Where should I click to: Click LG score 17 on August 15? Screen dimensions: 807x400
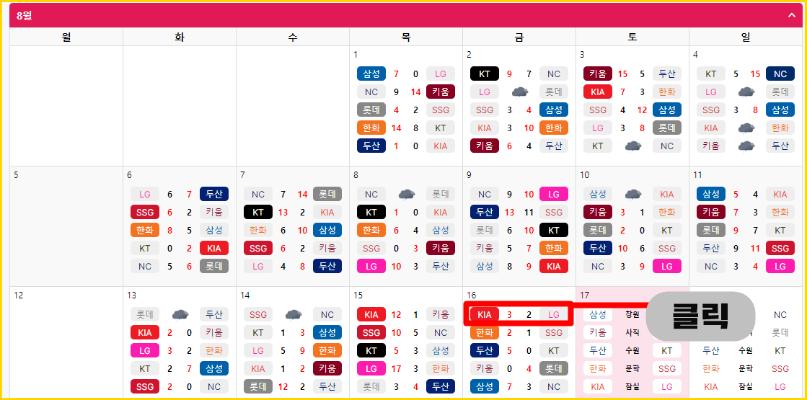(x=397, y=368)
